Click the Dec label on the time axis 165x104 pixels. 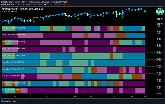(46, 96)
